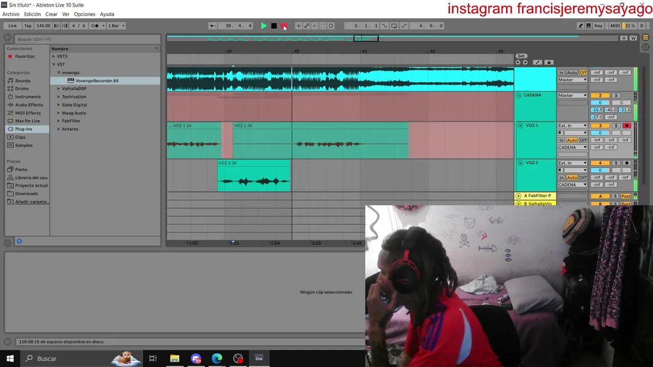Select the MIDI Effects category
Image resolution: width=653 pixels, height=367 pixels.
click(28, 113)
